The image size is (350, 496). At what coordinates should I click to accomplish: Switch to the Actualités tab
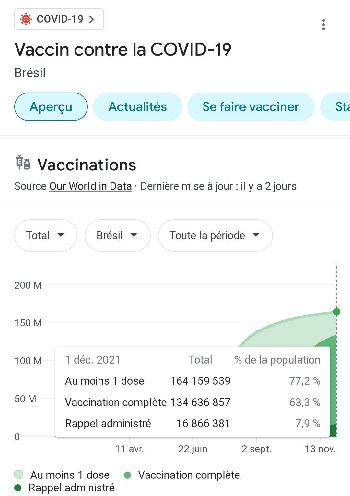137,107
